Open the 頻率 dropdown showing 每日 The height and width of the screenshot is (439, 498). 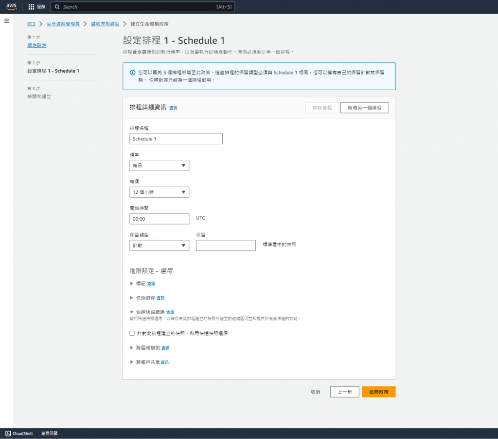159,166
